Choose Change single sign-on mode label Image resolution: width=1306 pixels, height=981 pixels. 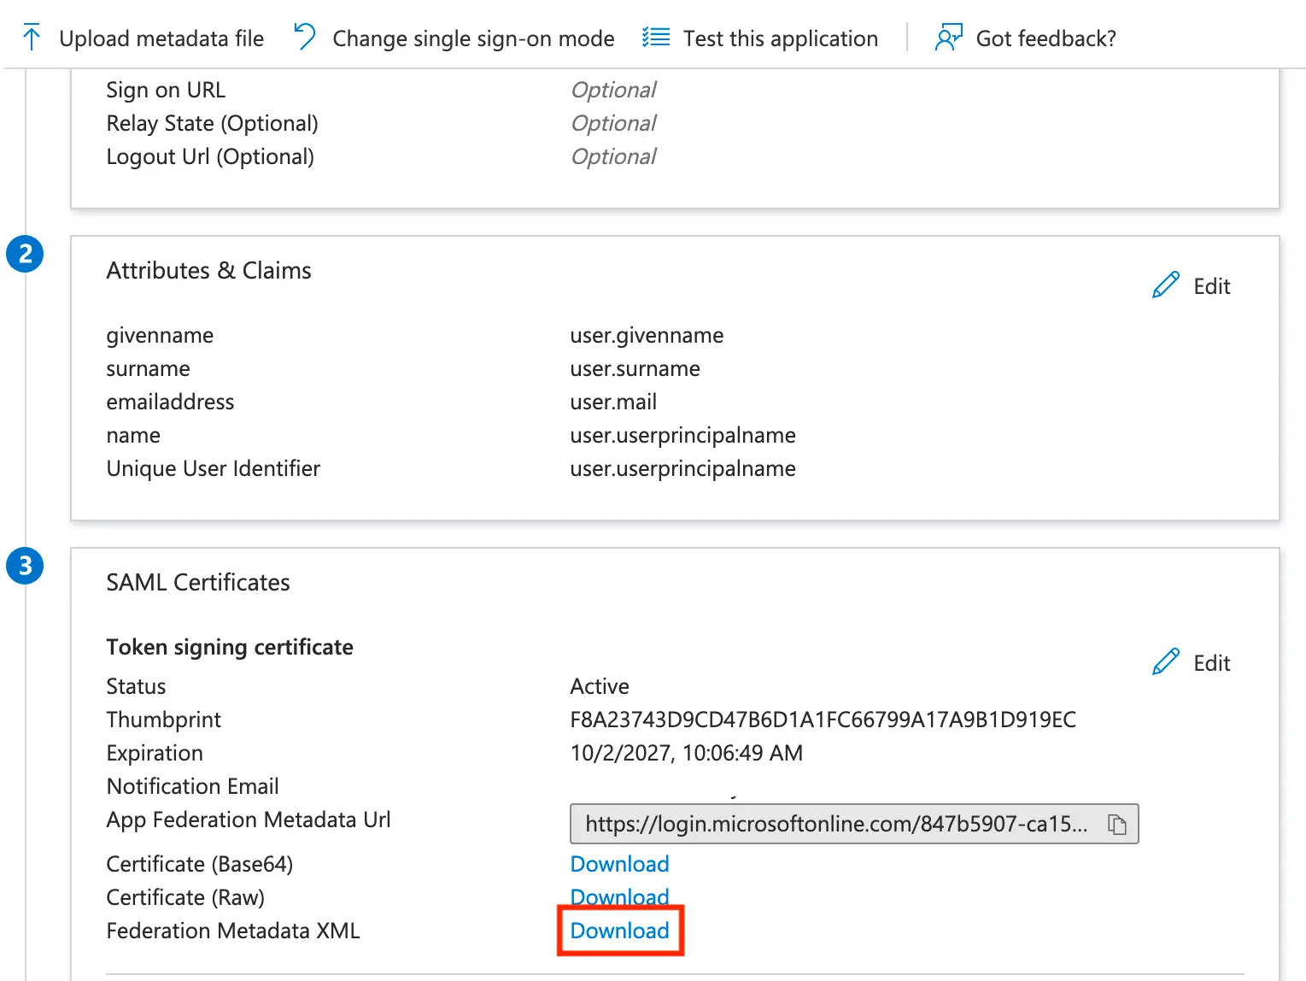[473, 38]
